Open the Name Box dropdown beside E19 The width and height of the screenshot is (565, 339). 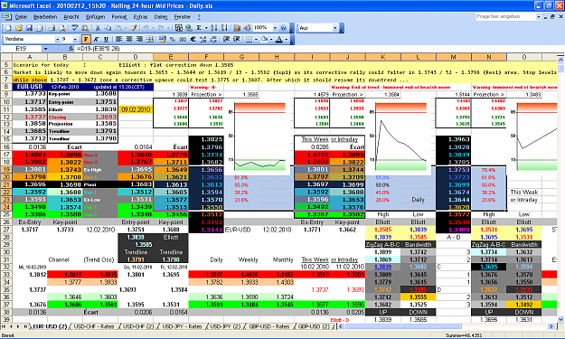tap(45, 48)
